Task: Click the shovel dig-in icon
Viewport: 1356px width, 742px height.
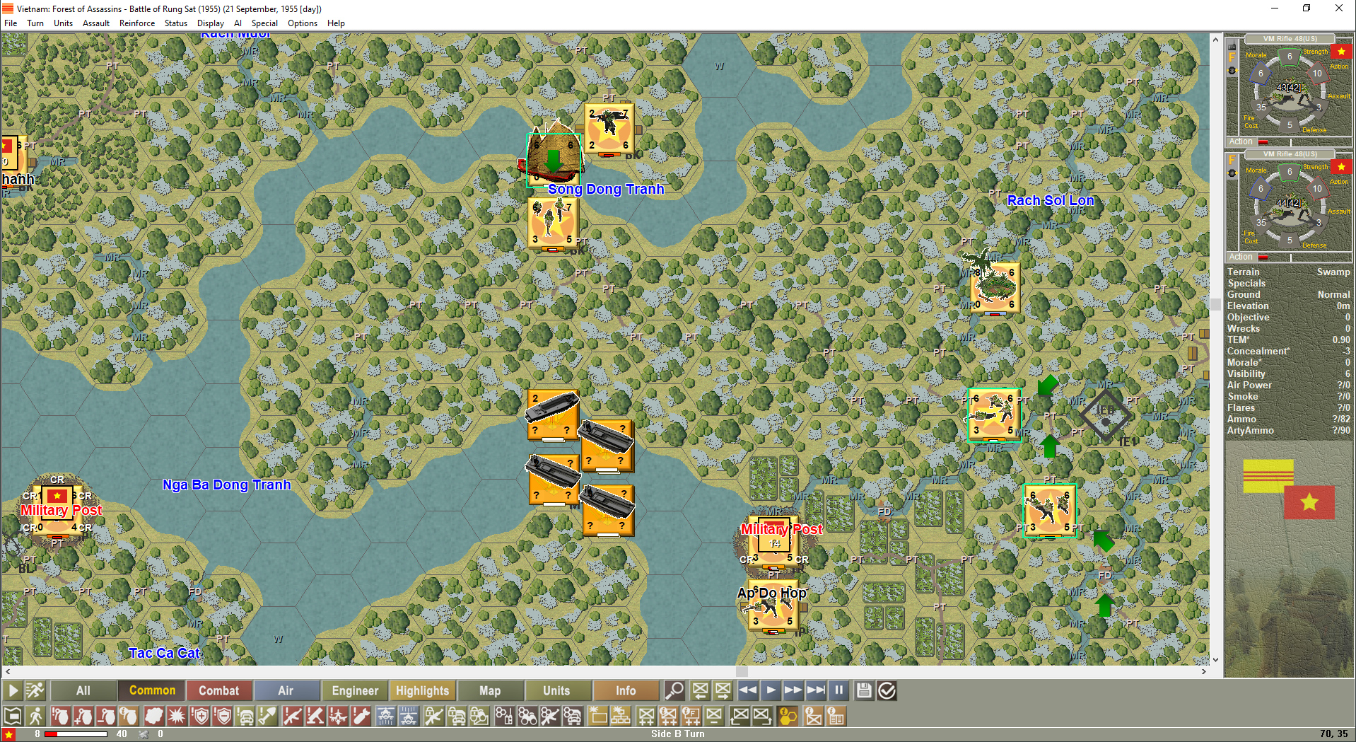Action: pyautogui.click(x=269, y=717)
